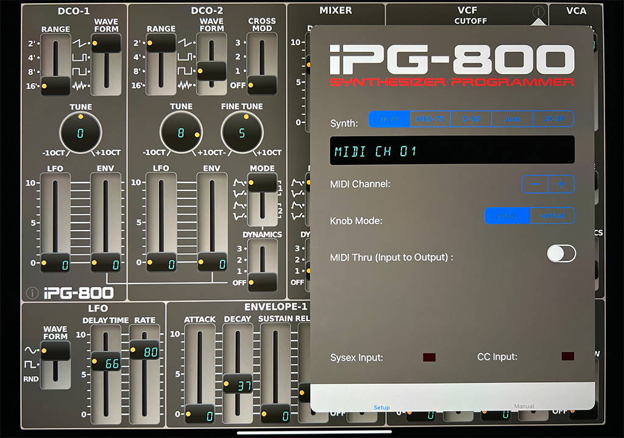The image size is (624, 438).
Task: Toggle the MIDI Thru switch
Action: 561,254
